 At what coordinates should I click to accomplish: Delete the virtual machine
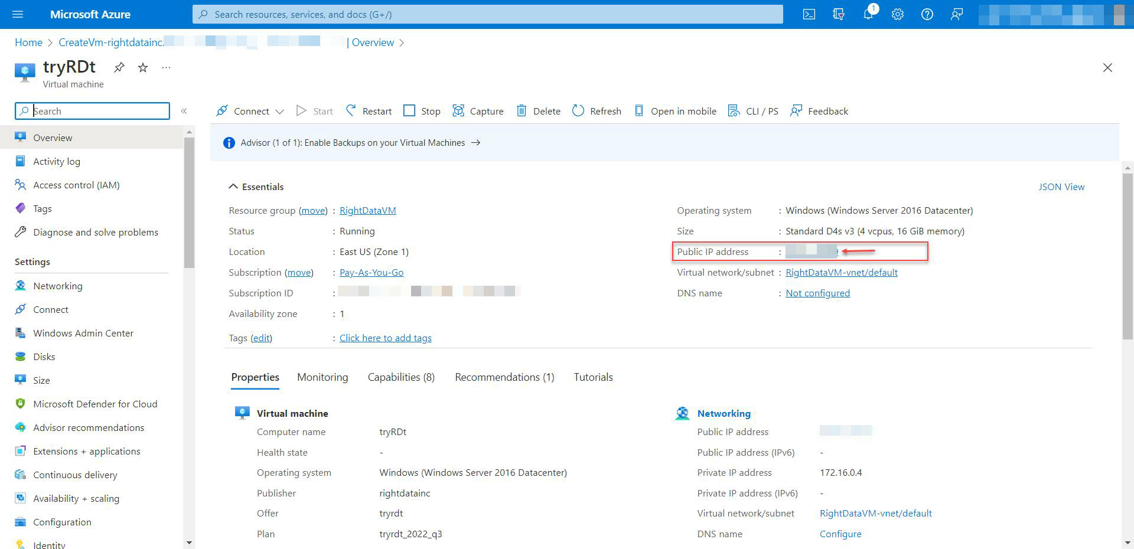(537, 111)
